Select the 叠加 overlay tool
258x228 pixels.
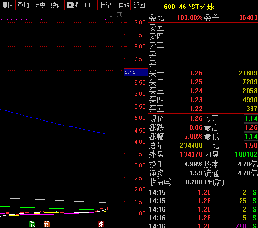(x=24, y=5)
